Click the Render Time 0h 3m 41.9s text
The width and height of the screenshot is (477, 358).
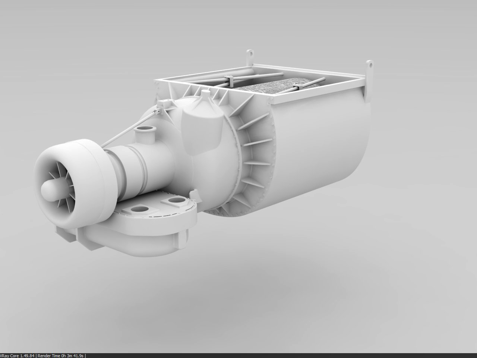pyautogui.click(x=61, y=355)
